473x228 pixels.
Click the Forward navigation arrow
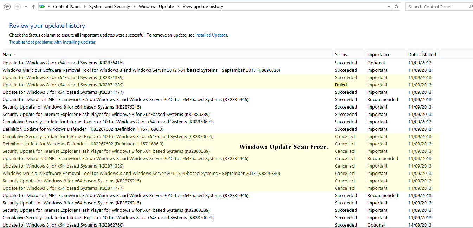click(17, 7)
